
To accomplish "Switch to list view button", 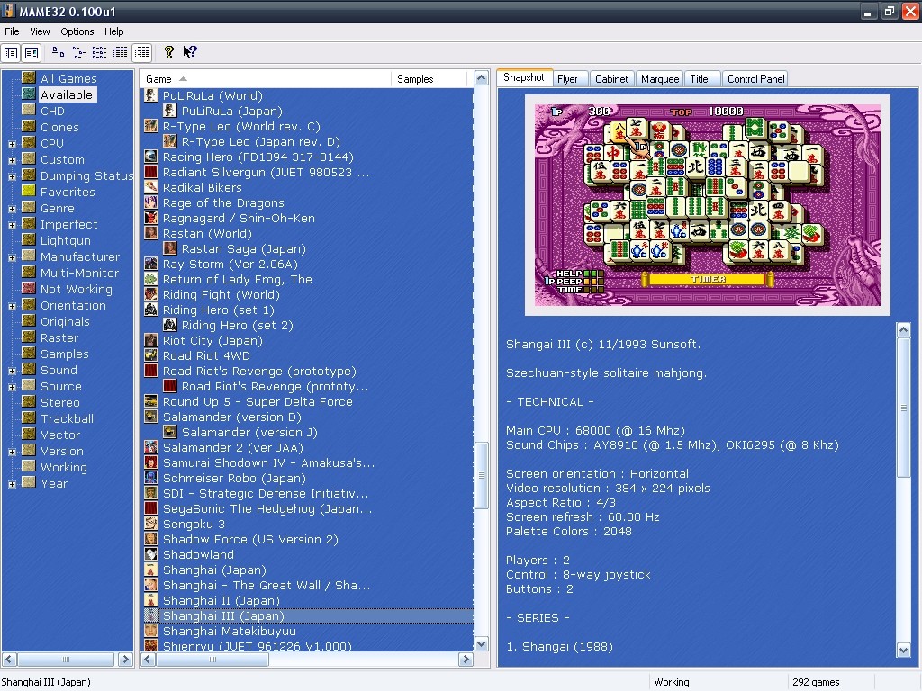I will click(x=99, y=53).
